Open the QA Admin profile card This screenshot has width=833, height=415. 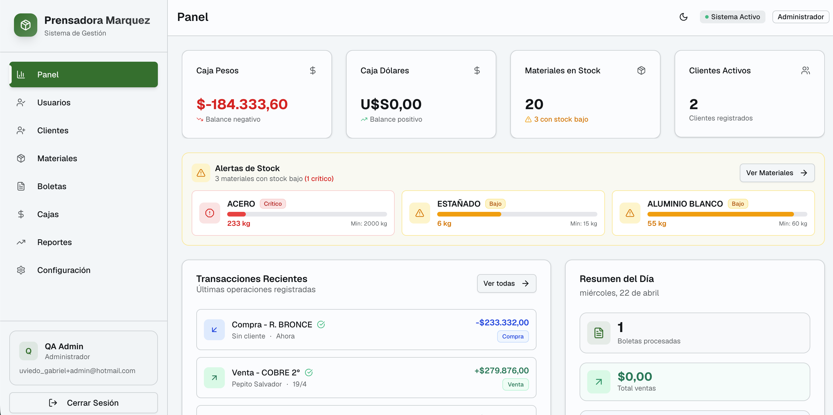click(x=83, y=358)
